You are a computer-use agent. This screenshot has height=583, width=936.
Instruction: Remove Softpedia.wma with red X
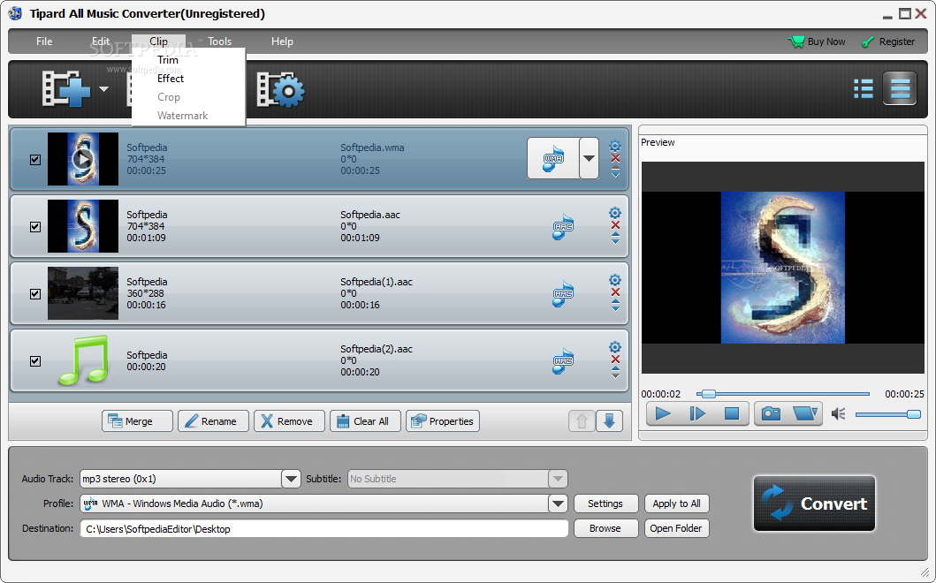[x=615, y=158]
